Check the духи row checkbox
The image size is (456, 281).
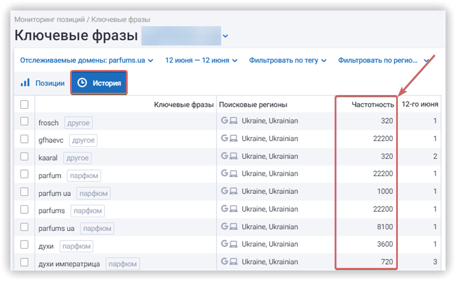(x=25, y=245)
